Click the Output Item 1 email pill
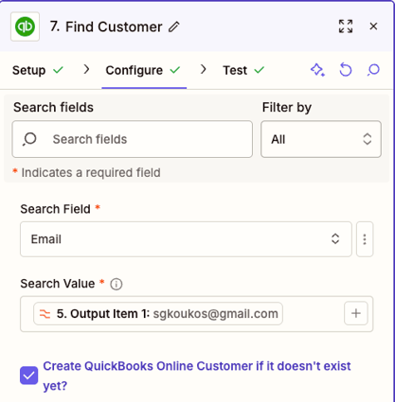 click(158, 314)
